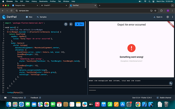Open Chrome profile avatar Y
The width and height of the screenshot is (175, 109).
(x=168, y=11)
